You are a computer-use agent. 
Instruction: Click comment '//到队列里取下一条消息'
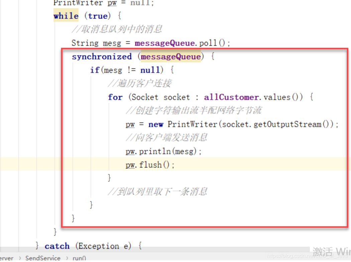(157, 192)
